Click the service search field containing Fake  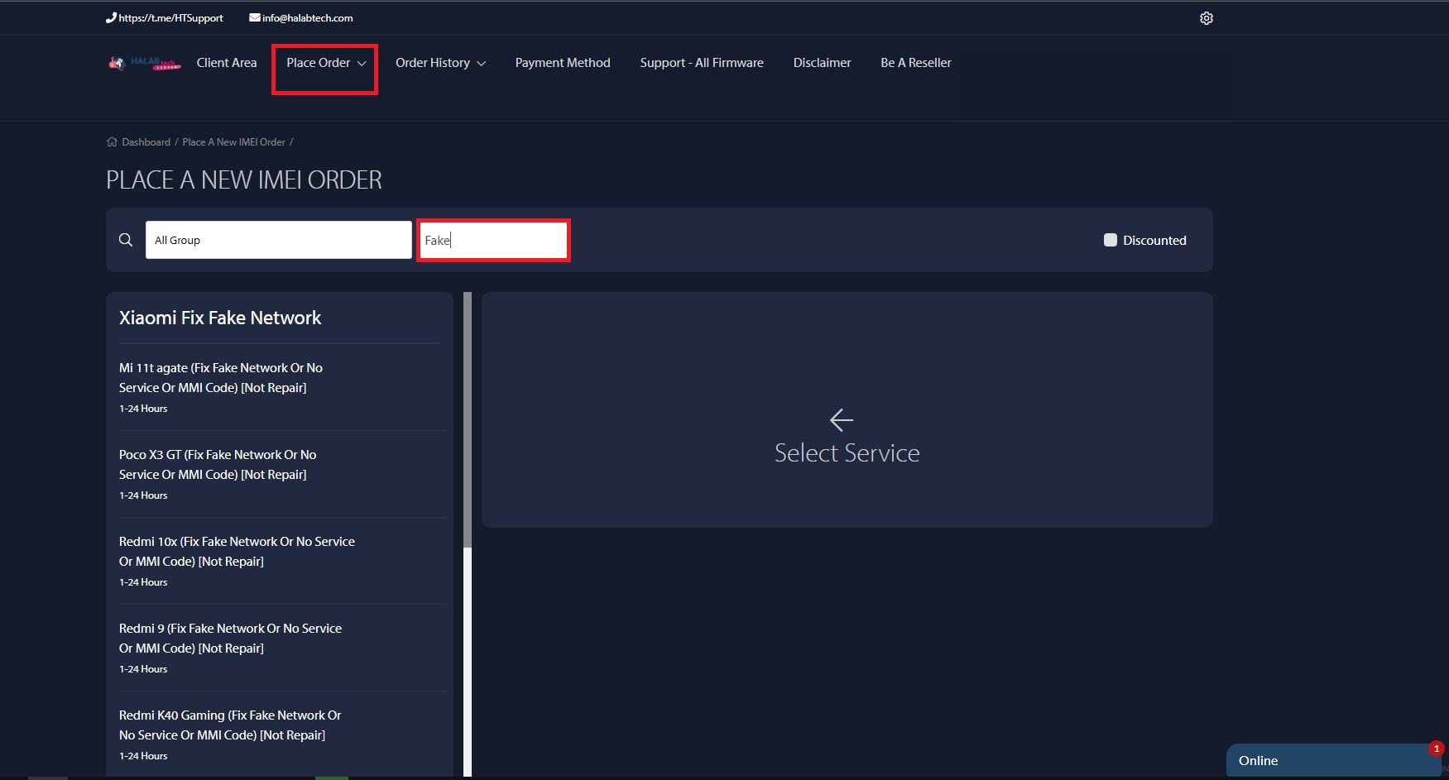(493, 240)
